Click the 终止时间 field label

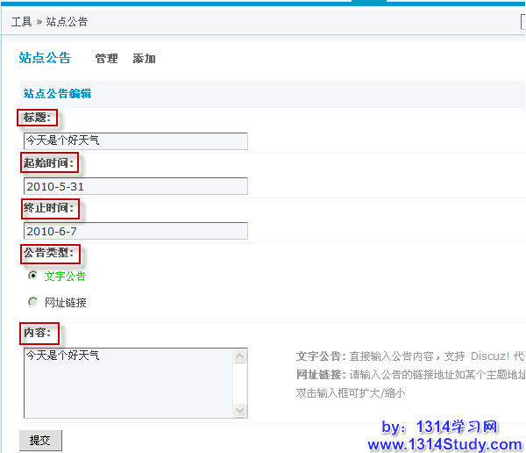pyautogui.click(x=49, y=208)
